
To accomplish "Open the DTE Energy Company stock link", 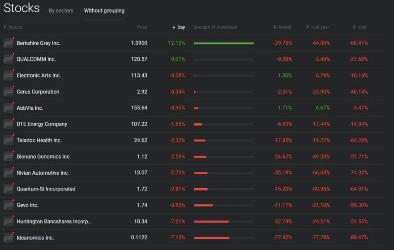I will point(42,124).
